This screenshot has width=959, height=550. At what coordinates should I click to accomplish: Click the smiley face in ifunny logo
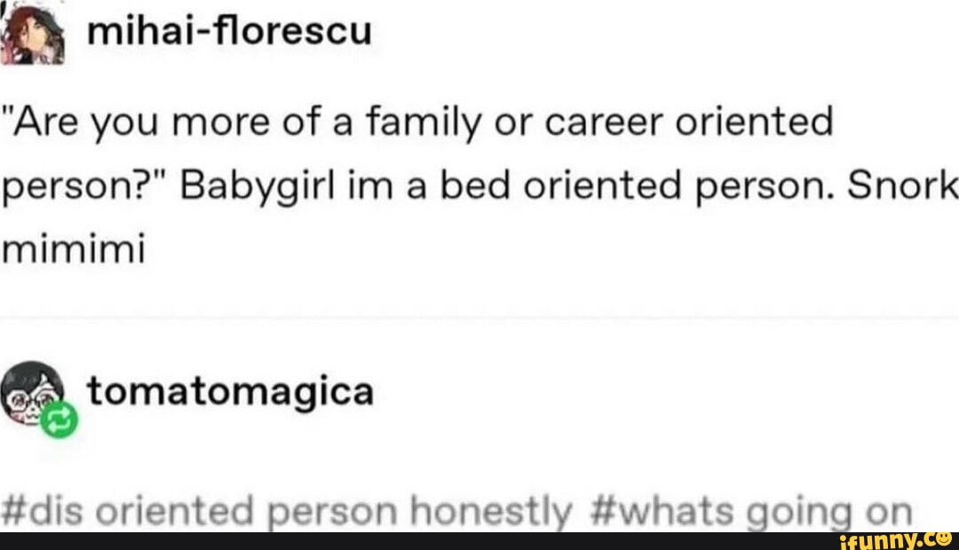click(942, 538)
